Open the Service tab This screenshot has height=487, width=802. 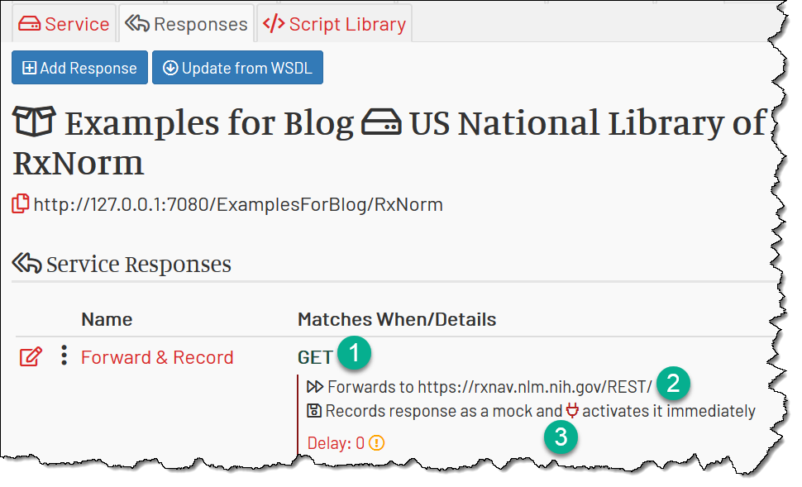(64, 24)
